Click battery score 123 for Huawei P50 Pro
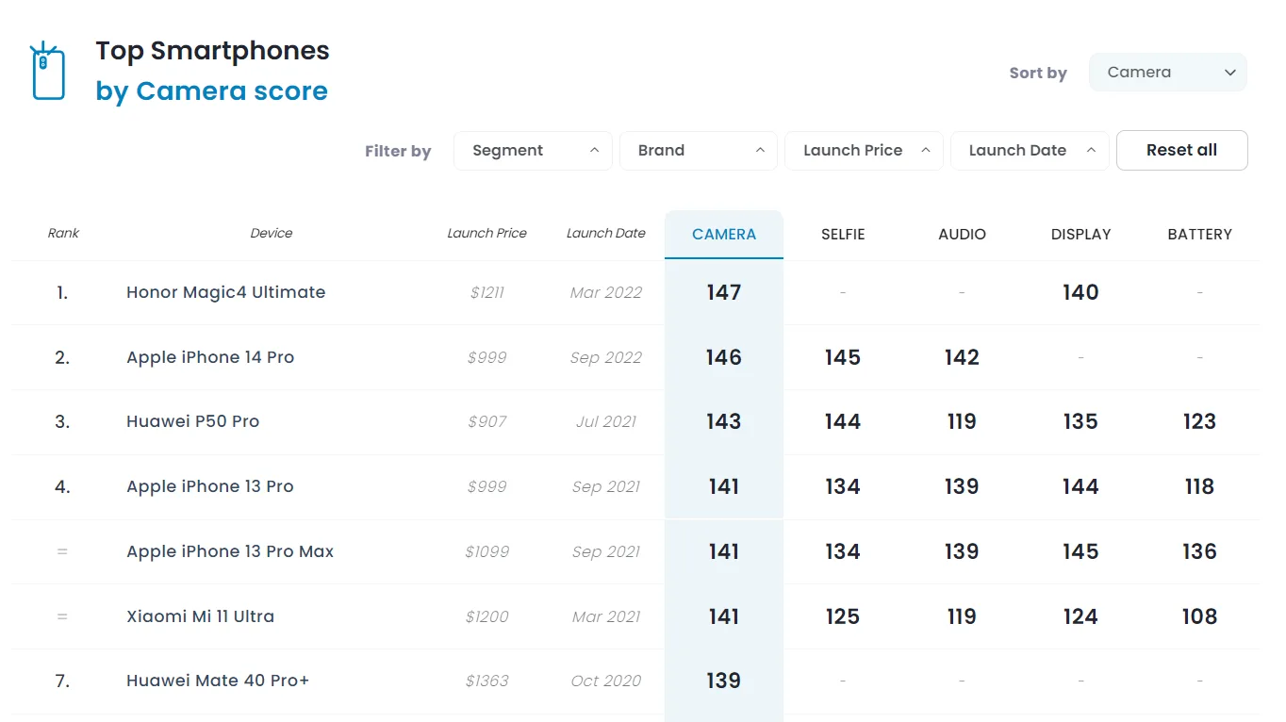 [x=1199, y=421]
